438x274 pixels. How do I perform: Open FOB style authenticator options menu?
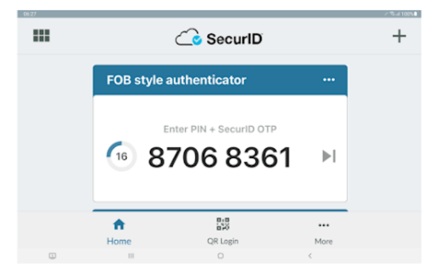click(329, 79)
